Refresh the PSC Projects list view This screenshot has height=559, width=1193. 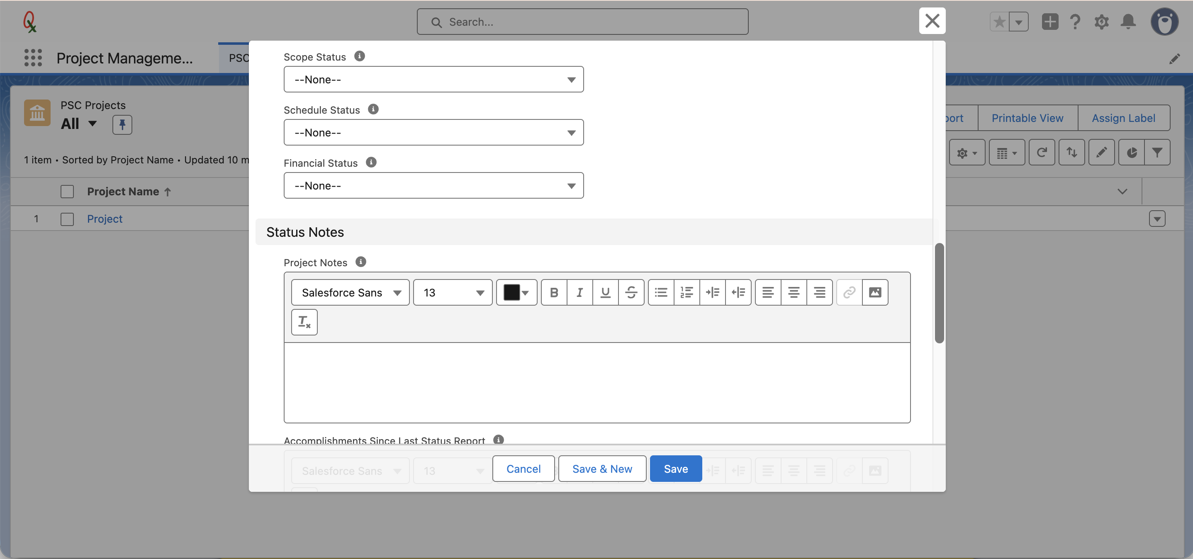pyautogui.click(x=1042, y=152)
